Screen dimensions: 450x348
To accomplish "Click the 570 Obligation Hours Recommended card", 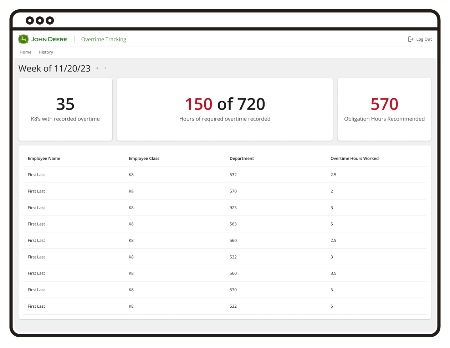I will (x=384, y=109).
